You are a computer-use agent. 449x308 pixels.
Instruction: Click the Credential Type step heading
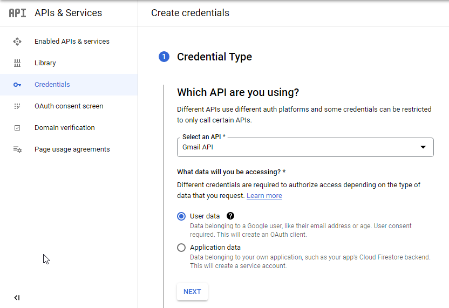(214, 57)
